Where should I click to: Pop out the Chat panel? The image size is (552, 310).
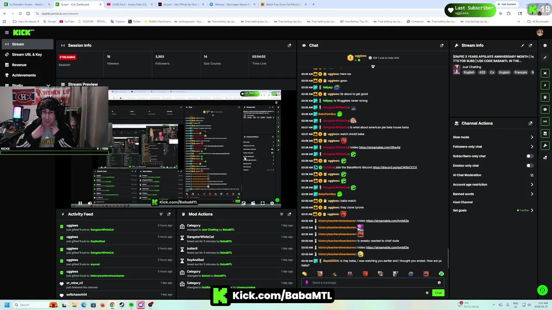click(x=442, y=45)
